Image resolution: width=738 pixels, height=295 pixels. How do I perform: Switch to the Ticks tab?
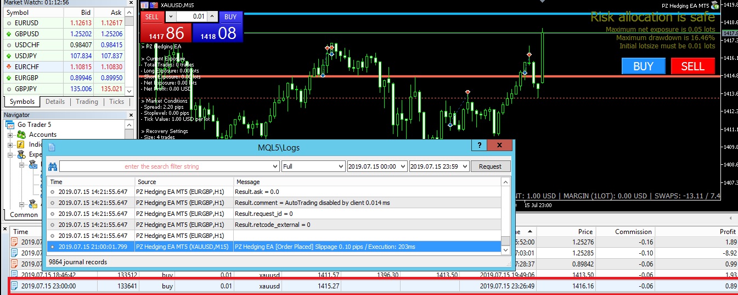point(116,102)
